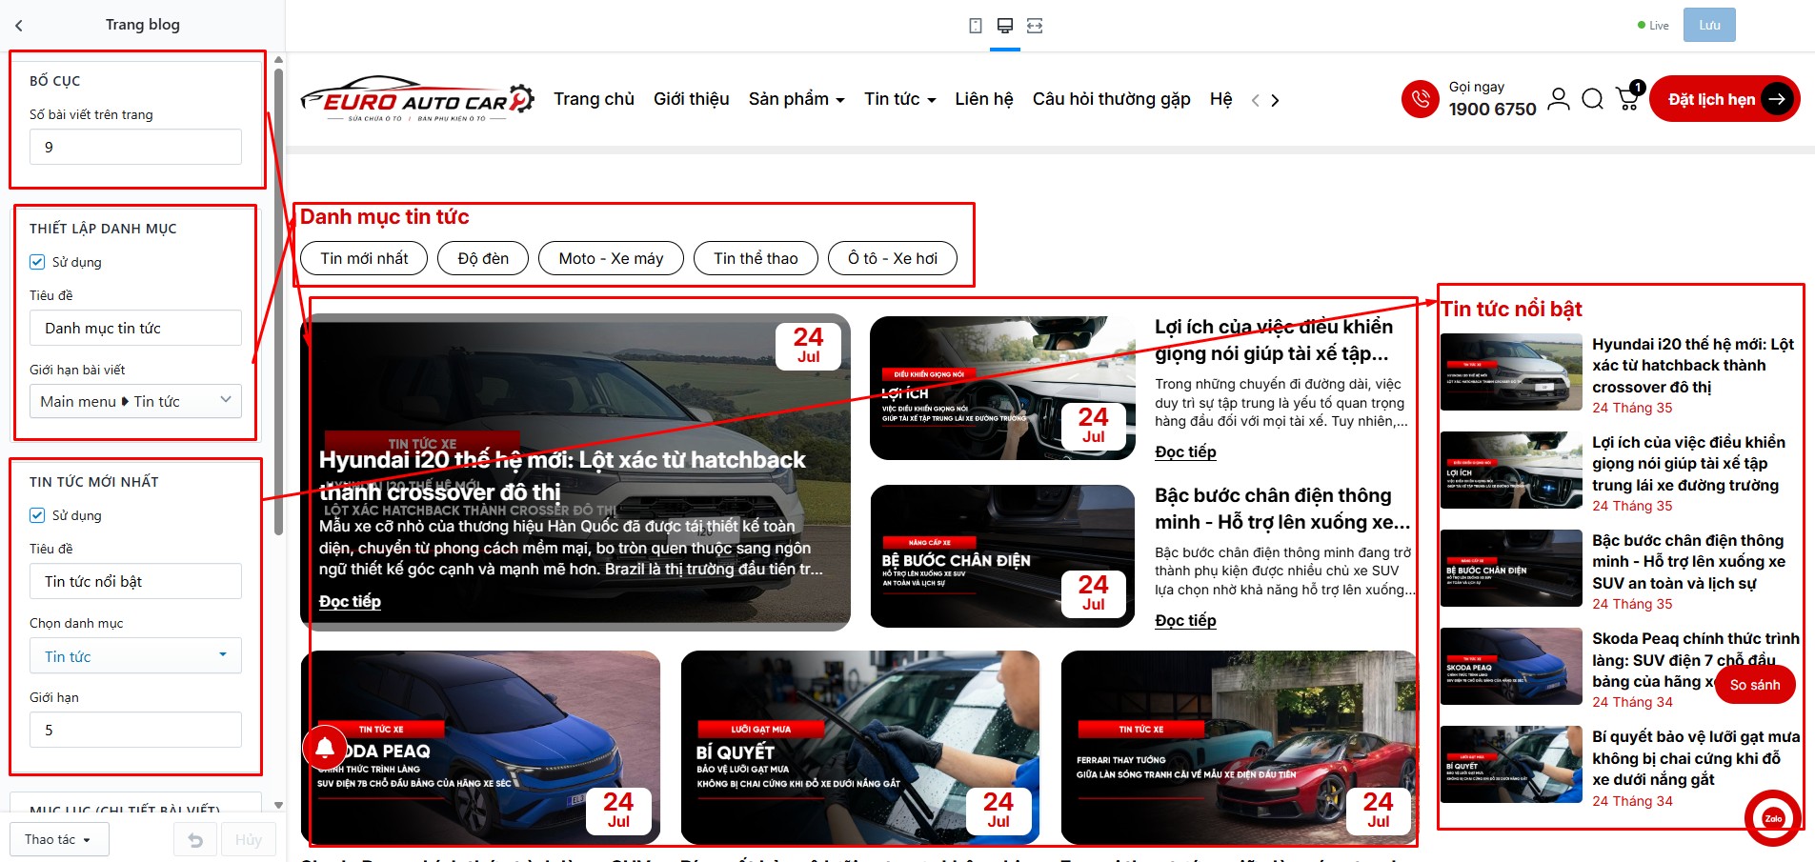Open the blue Skoda Peaq article card image
Viewport: 1815px width, 862px height.
pos(480,747)
